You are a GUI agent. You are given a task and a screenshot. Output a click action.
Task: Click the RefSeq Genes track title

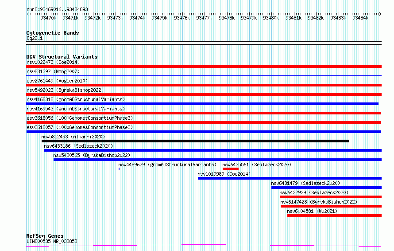click(x=45, y=236)
